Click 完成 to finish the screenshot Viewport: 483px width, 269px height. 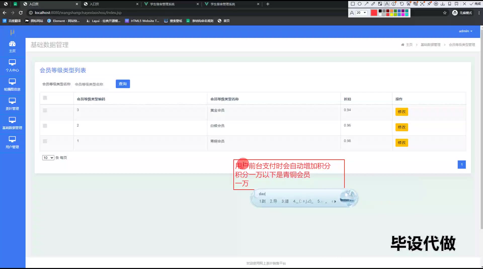(x=475, y=4)
